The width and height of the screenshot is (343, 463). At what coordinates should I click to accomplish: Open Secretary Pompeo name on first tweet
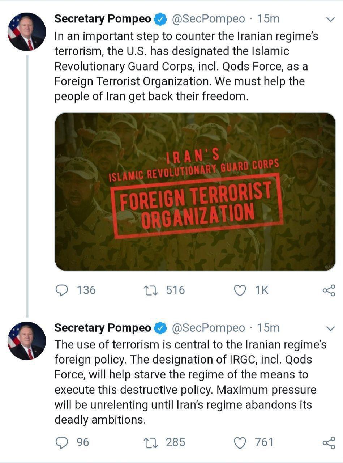103,19
